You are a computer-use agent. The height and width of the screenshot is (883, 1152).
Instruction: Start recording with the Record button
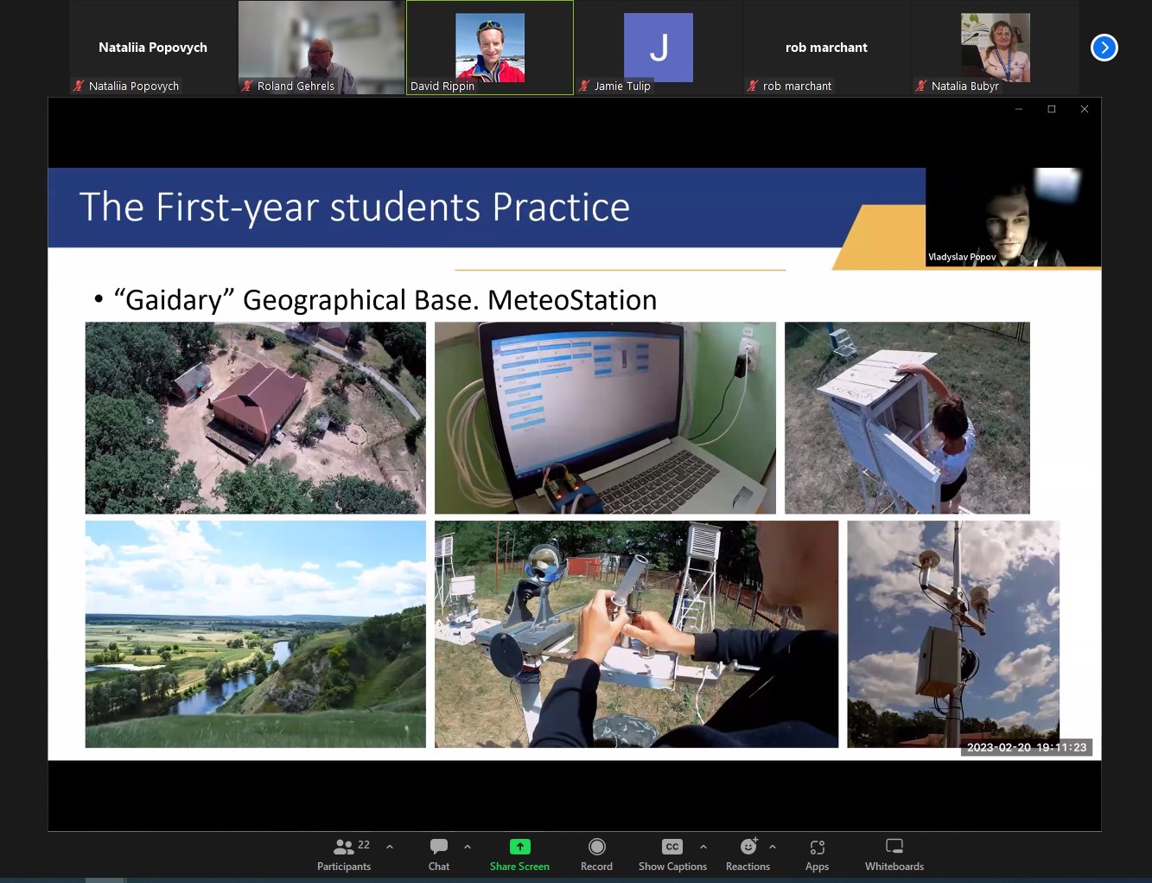596,847
